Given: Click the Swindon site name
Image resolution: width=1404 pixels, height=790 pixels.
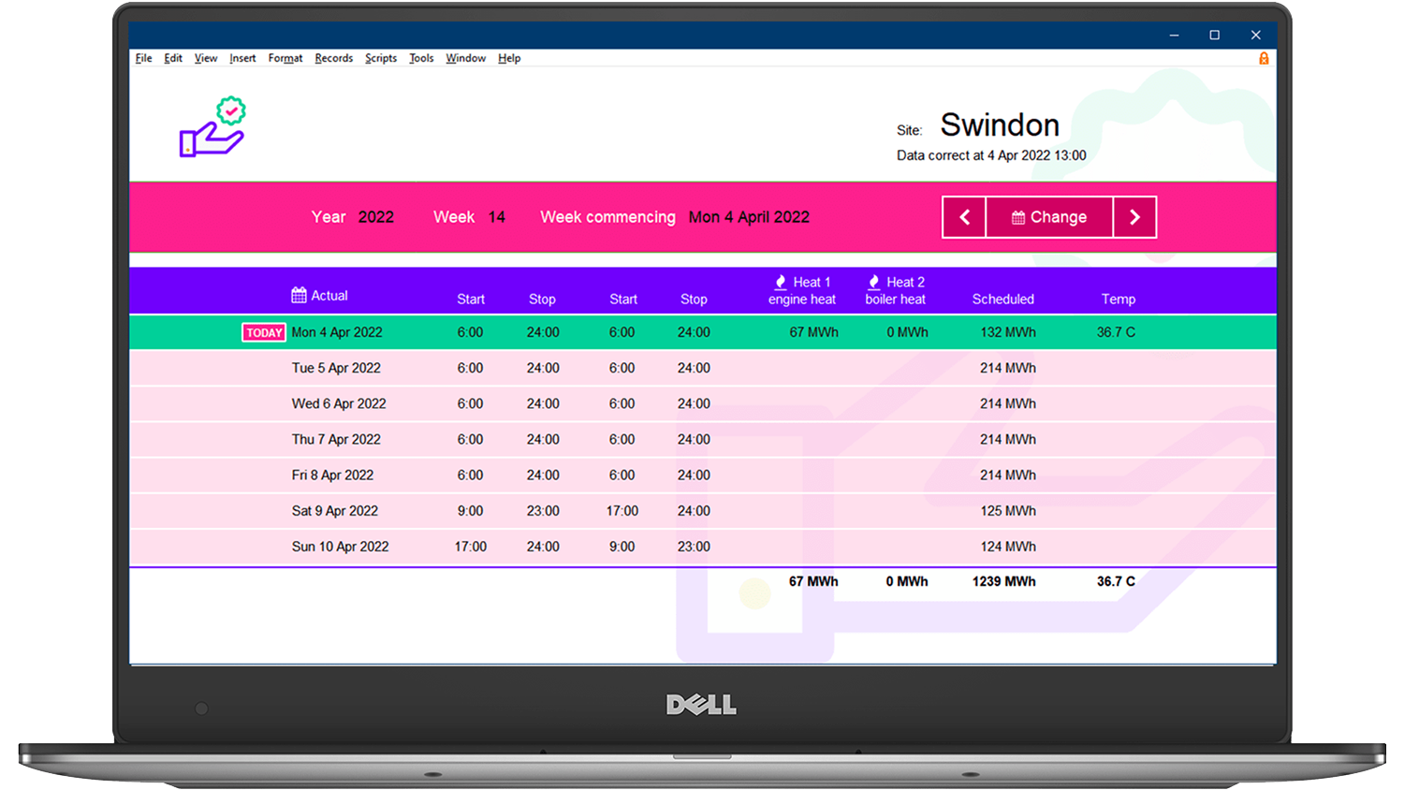Looking at the screenshot, I should tap(999, 125).
